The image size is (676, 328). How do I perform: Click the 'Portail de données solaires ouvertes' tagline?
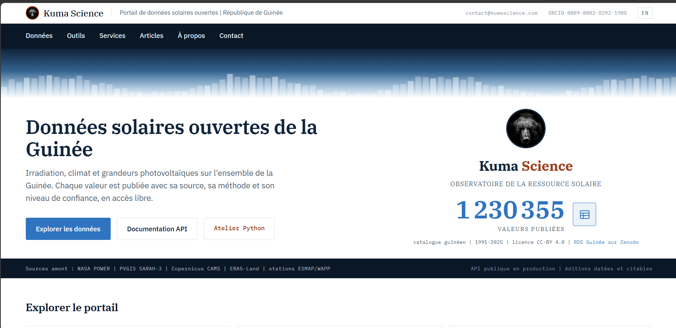point(169,13)
